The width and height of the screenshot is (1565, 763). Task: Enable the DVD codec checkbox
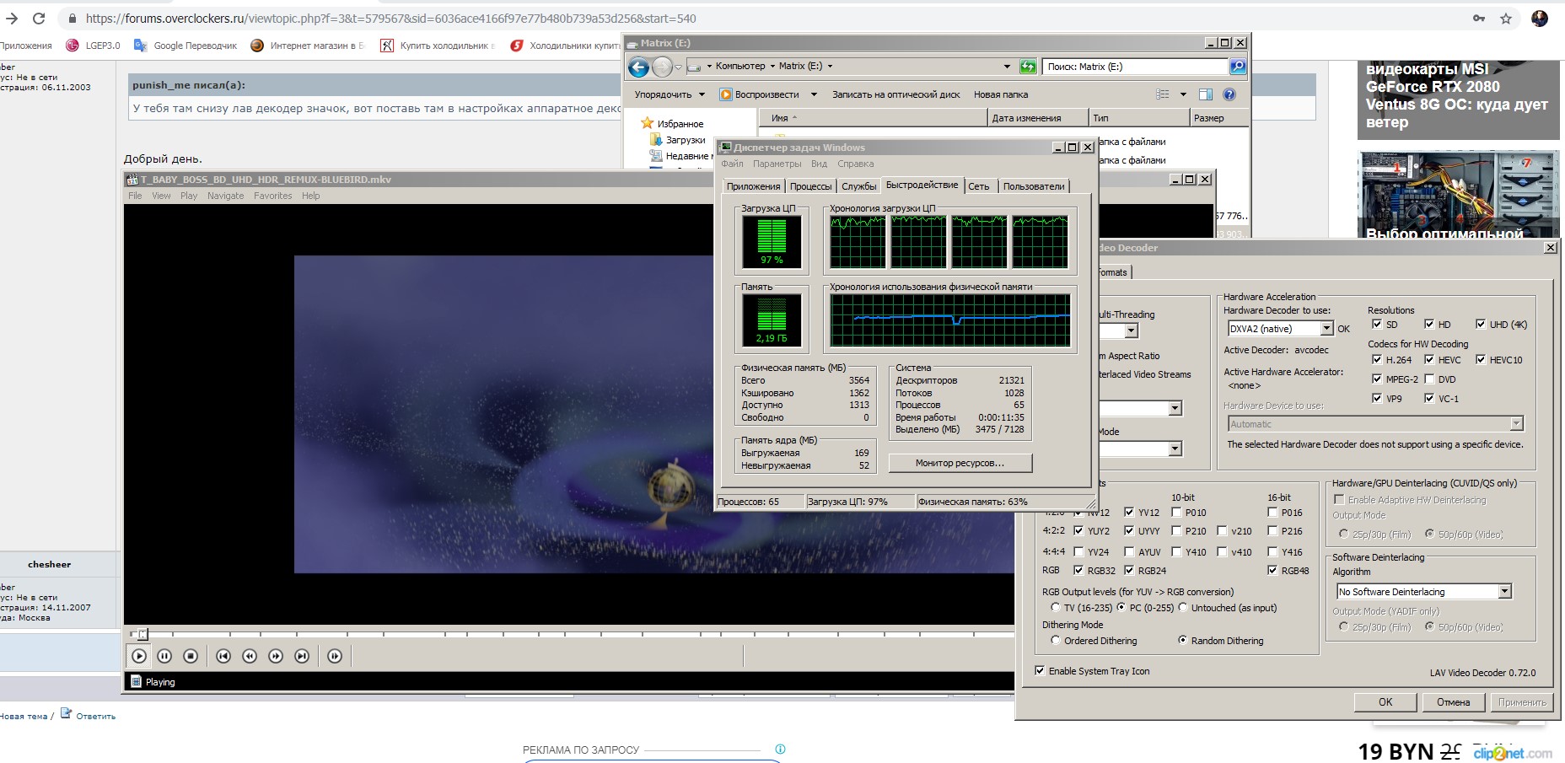click(1429, 379)
